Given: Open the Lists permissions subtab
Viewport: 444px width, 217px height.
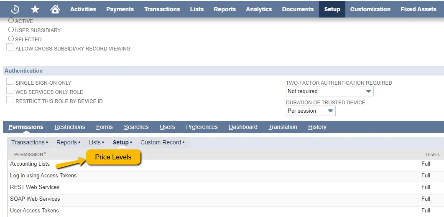Looking at the screenshot, I should tap(94, 142).
